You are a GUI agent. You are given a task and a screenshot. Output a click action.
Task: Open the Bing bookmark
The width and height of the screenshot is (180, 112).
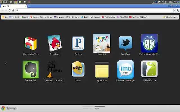tap(5, 17)
